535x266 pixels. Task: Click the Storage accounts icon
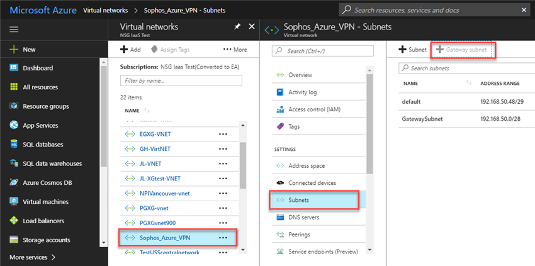click(x=14, y=240)
